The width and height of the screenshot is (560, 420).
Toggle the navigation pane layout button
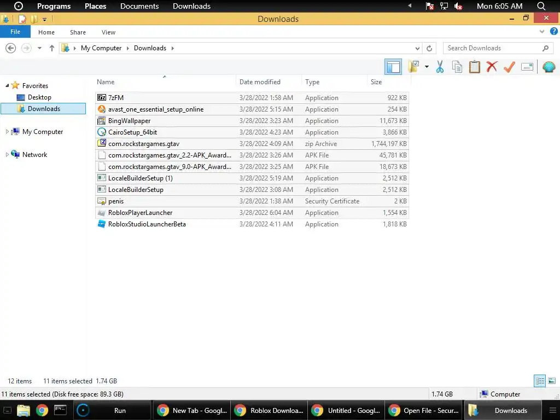tap(393, 67)
